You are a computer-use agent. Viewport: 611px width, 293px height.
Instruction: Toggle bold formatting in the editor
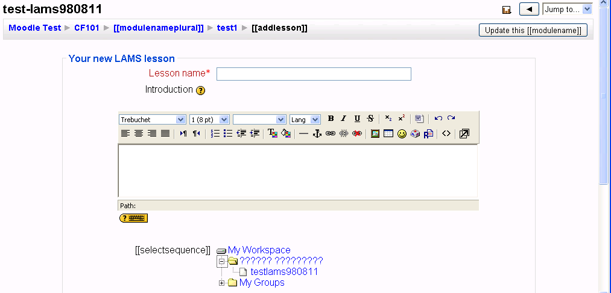tap(331, 119)
